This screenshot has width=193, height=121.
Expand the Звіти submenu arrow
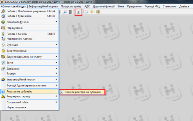(x=56, y=62)
